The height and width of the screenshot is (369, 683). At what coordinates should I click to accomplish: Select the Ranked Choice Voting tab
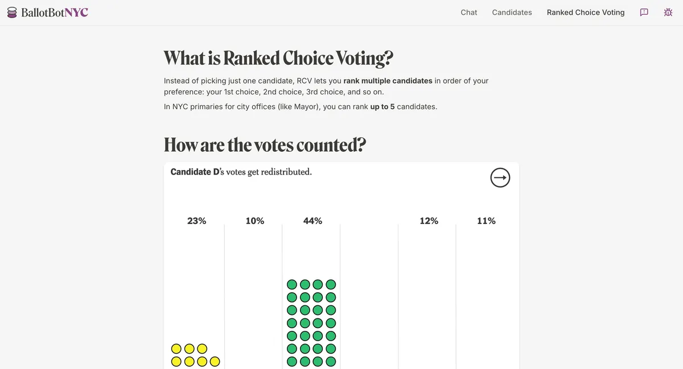(x=586, y=13)
